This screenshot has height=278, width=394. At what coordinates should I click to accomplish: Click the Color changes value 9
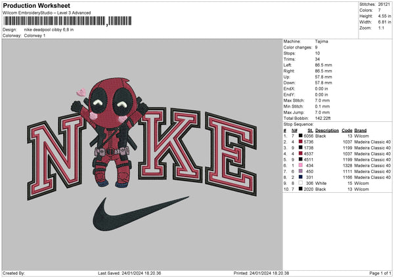[x=316, y=47]
